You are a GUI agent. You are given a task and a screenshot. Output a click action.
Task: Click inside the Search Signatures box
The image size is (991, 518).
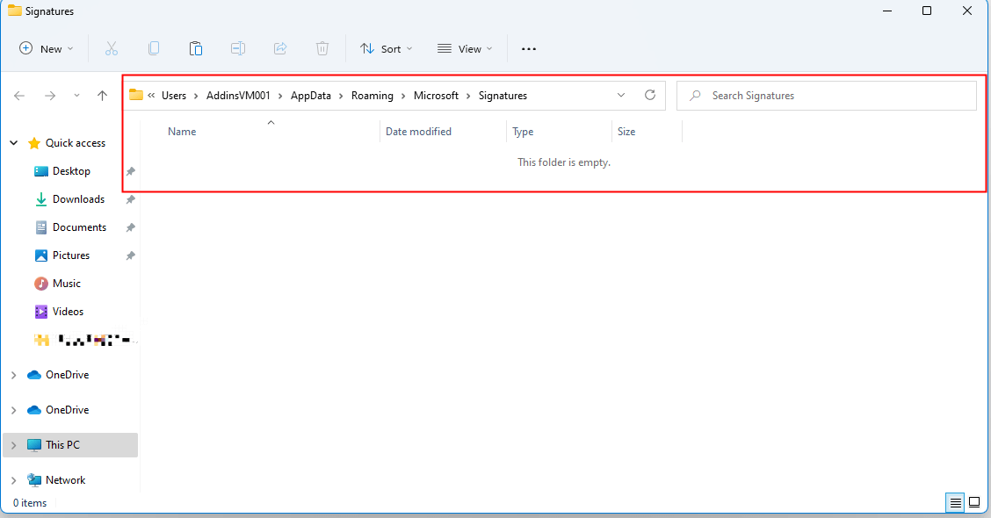point(826,95)
